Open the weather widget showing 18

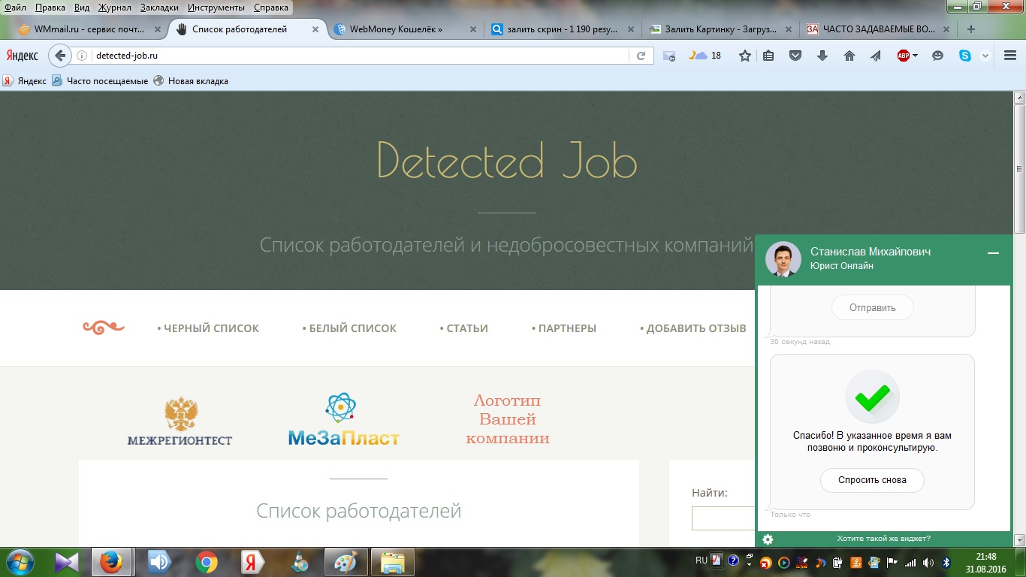tap(706, 56)
